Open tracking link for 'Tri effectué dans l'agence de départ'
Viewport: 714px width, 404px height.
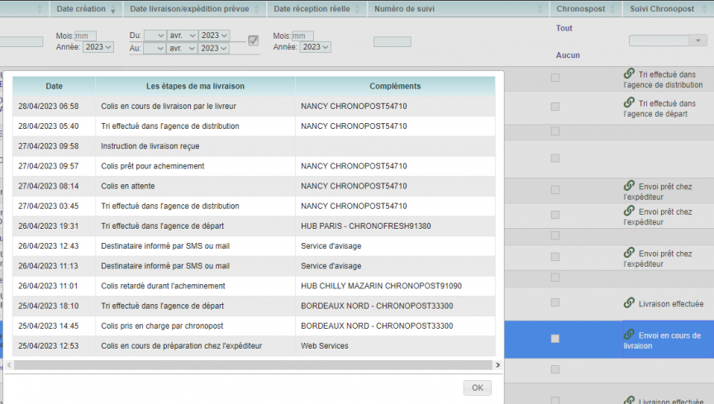pyautogui.click(x=629, y=102)
